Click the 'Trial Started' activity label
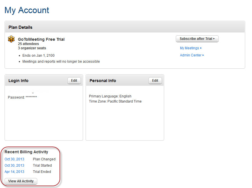Viewport: 252px width, 188px height. 42,165
